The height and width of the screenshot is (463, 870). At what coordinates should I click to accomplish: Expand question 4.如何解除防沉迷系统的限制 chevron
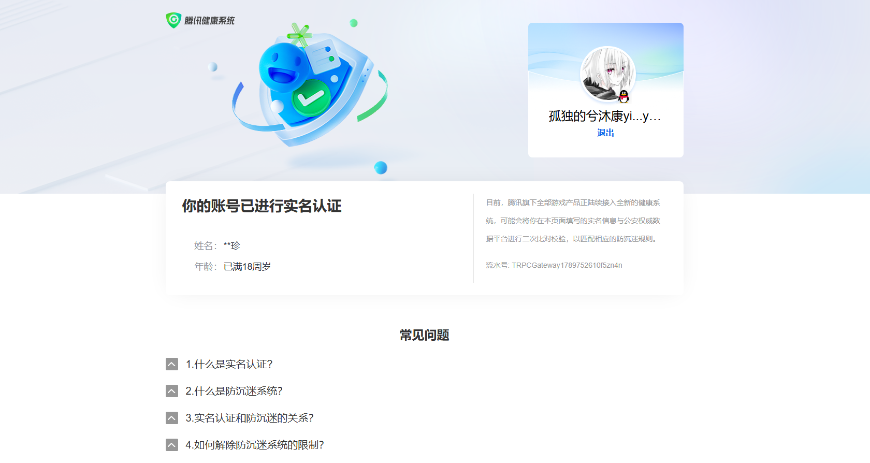172,445
